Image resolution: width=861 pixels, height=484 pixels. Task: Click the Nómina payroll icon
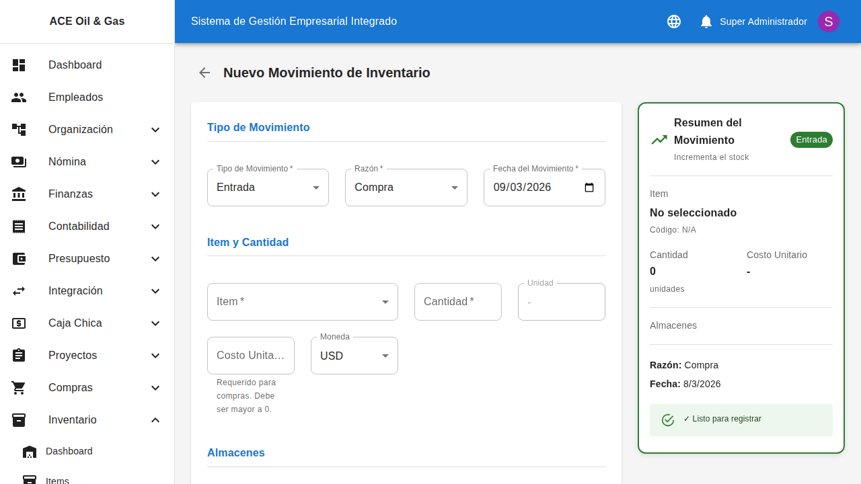[19, 161]
